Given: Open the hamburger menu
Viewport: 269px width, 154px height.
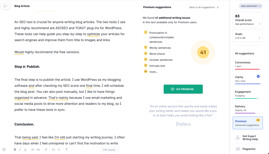Looking at the screenshot, I should tap(5, 6).
